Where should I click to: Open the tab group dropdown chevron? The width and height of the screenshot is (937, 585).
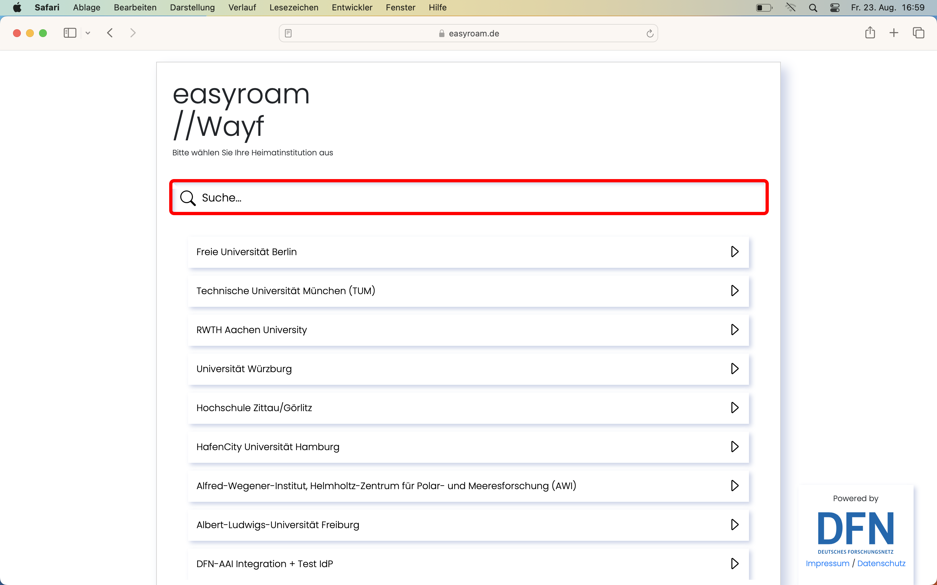pyautogui.click(x=88, y=33)
